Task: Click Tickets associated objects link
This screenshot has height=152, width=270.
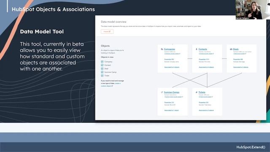Action: [206, 110]
